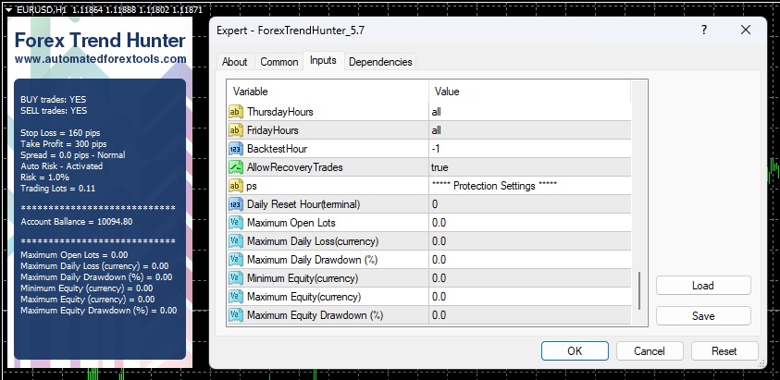Select the Maximum Open Lots variable name
This screenshot has height=380, width=780.
click(x=291, y=223)
